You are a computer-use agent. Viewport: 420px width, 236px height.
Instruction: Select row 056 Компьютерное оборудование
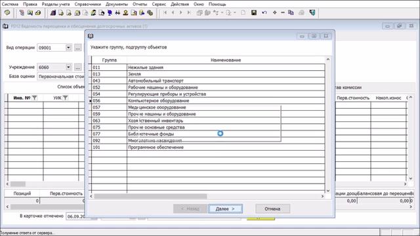pos(208,101)
